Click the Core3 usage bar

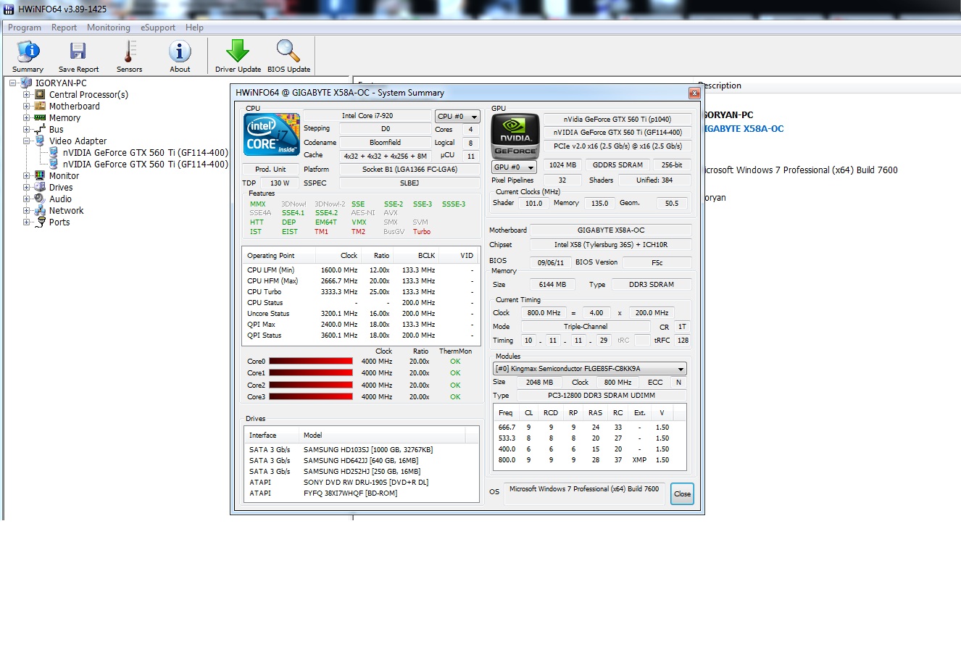pos(311,396)
